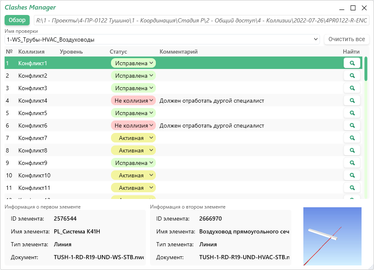Image resolution: width=374 pixels, height=270 pixels.
Task: Find Конфликт8 using its magnifier icon
Action: pyautogui.click(x=352, y=150)
